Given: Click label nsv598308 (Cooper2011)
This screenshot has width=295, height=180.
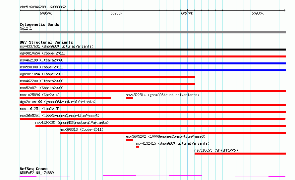Looking at the screenshot, I should (42, 67).
